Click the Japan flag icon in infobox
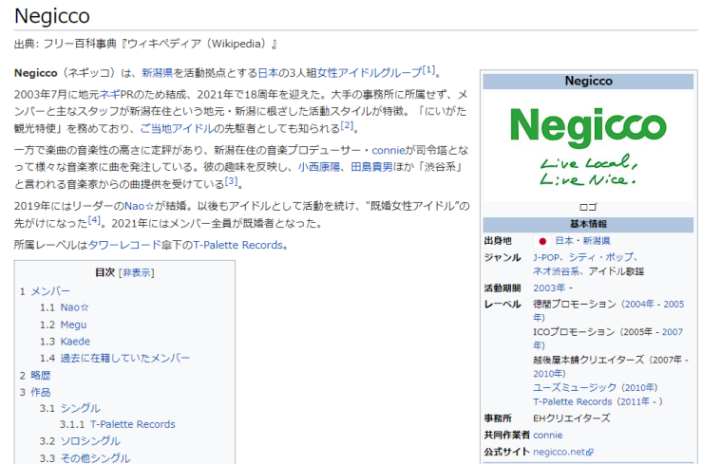This screenshot has width=702, height=464. click(542, 241)
